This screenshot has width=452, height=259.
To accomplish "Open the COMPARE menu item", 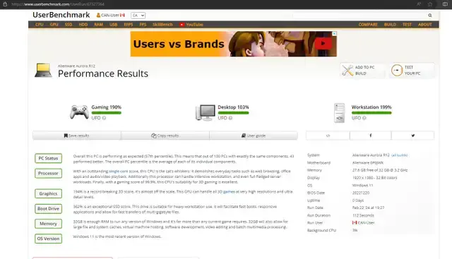I will tap(368, 25).
